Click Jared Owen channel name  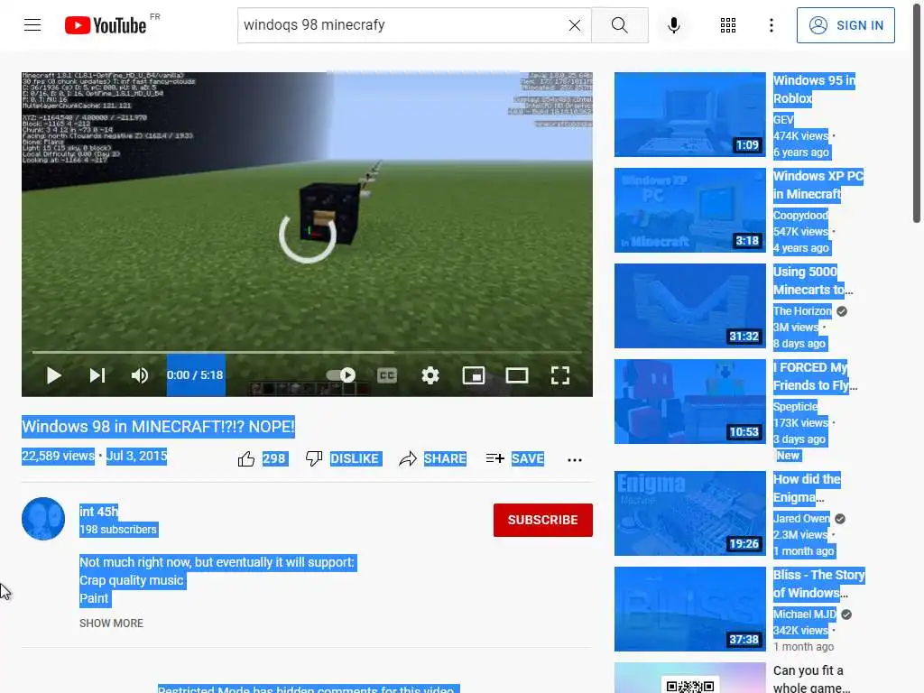tap(801, 519)
